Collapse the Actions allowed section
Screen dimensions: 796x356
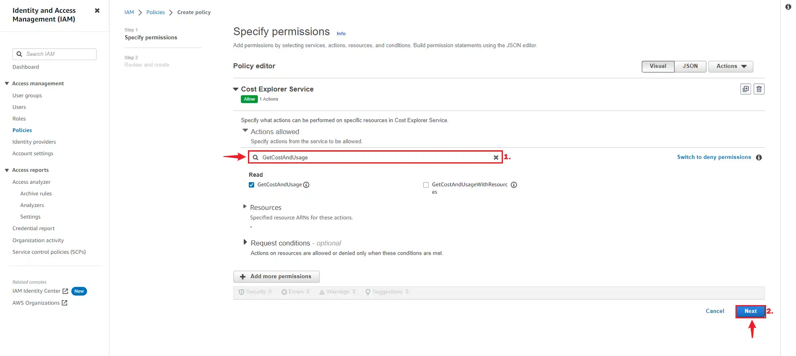point(245,130)
